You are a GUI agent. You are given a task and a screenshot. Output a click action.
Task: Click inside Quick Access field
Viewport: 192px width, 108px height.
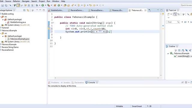(186, 5)
